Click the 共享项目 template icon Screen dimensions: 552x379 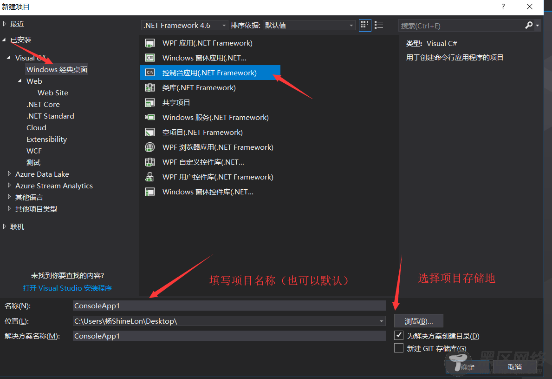[150, 103]
